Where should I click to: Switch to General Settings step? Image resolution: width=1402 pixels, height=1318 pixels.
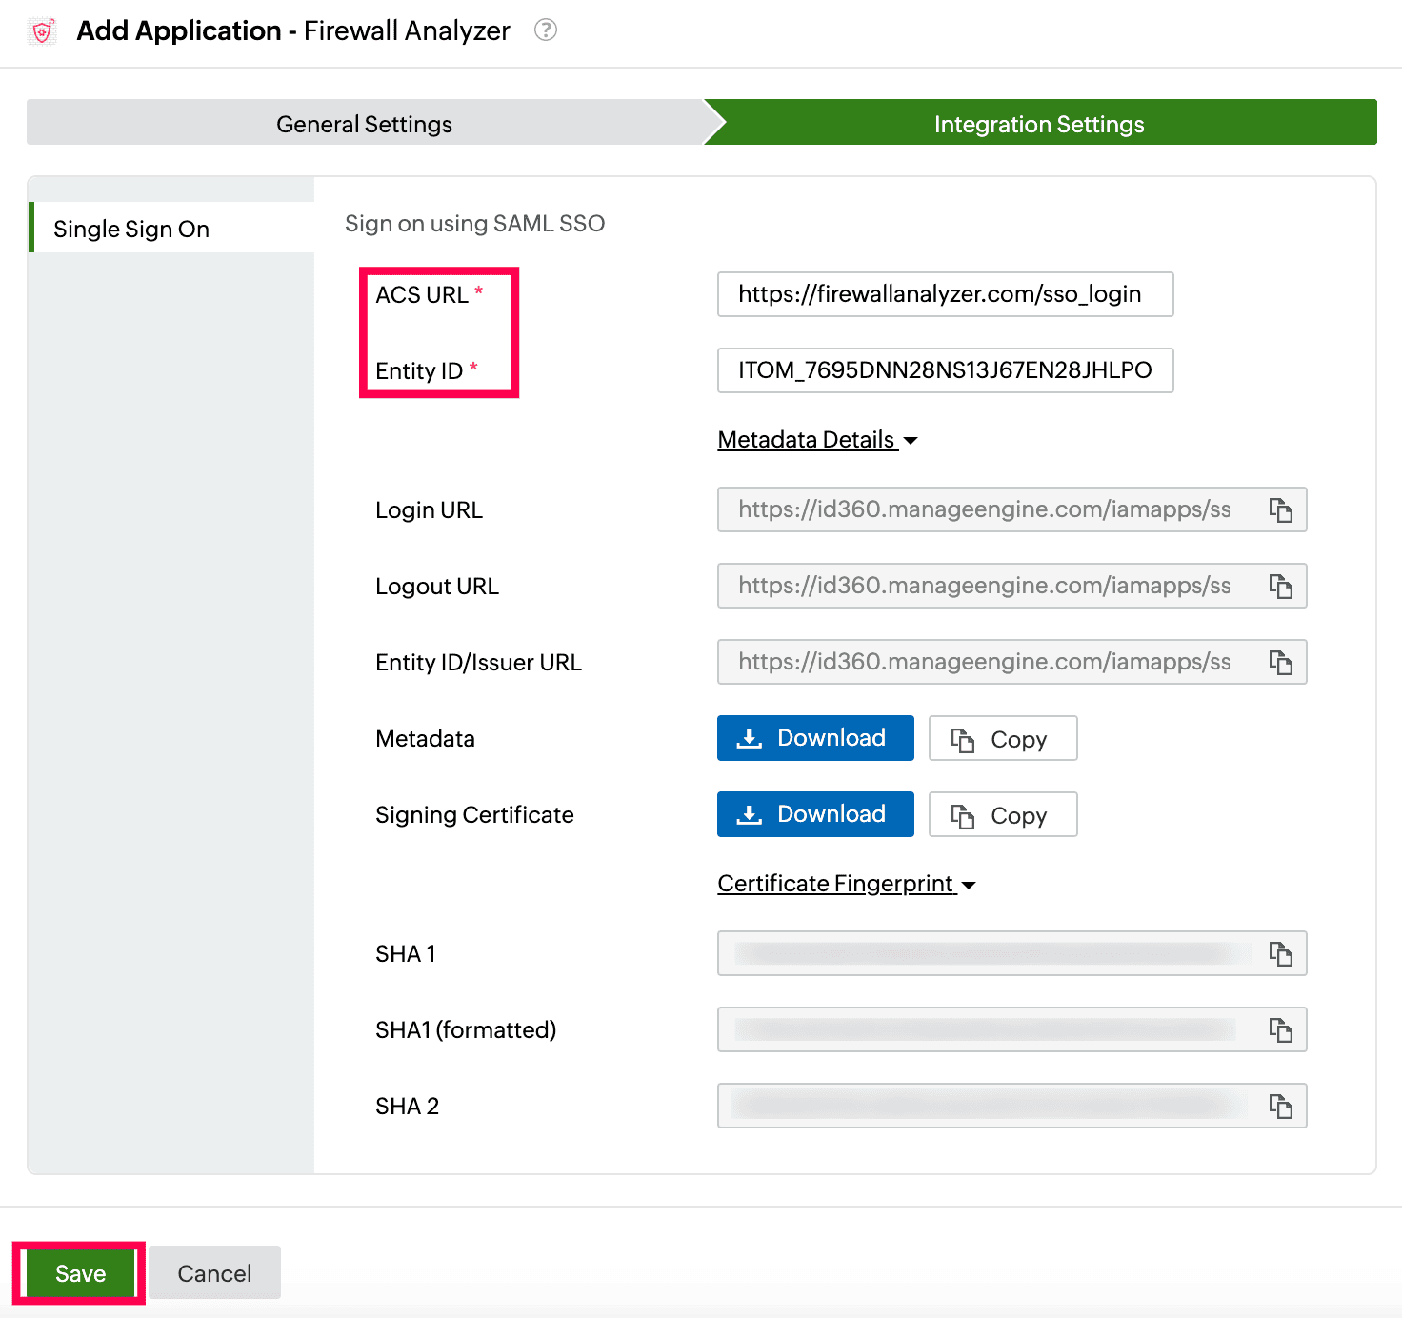365,124
